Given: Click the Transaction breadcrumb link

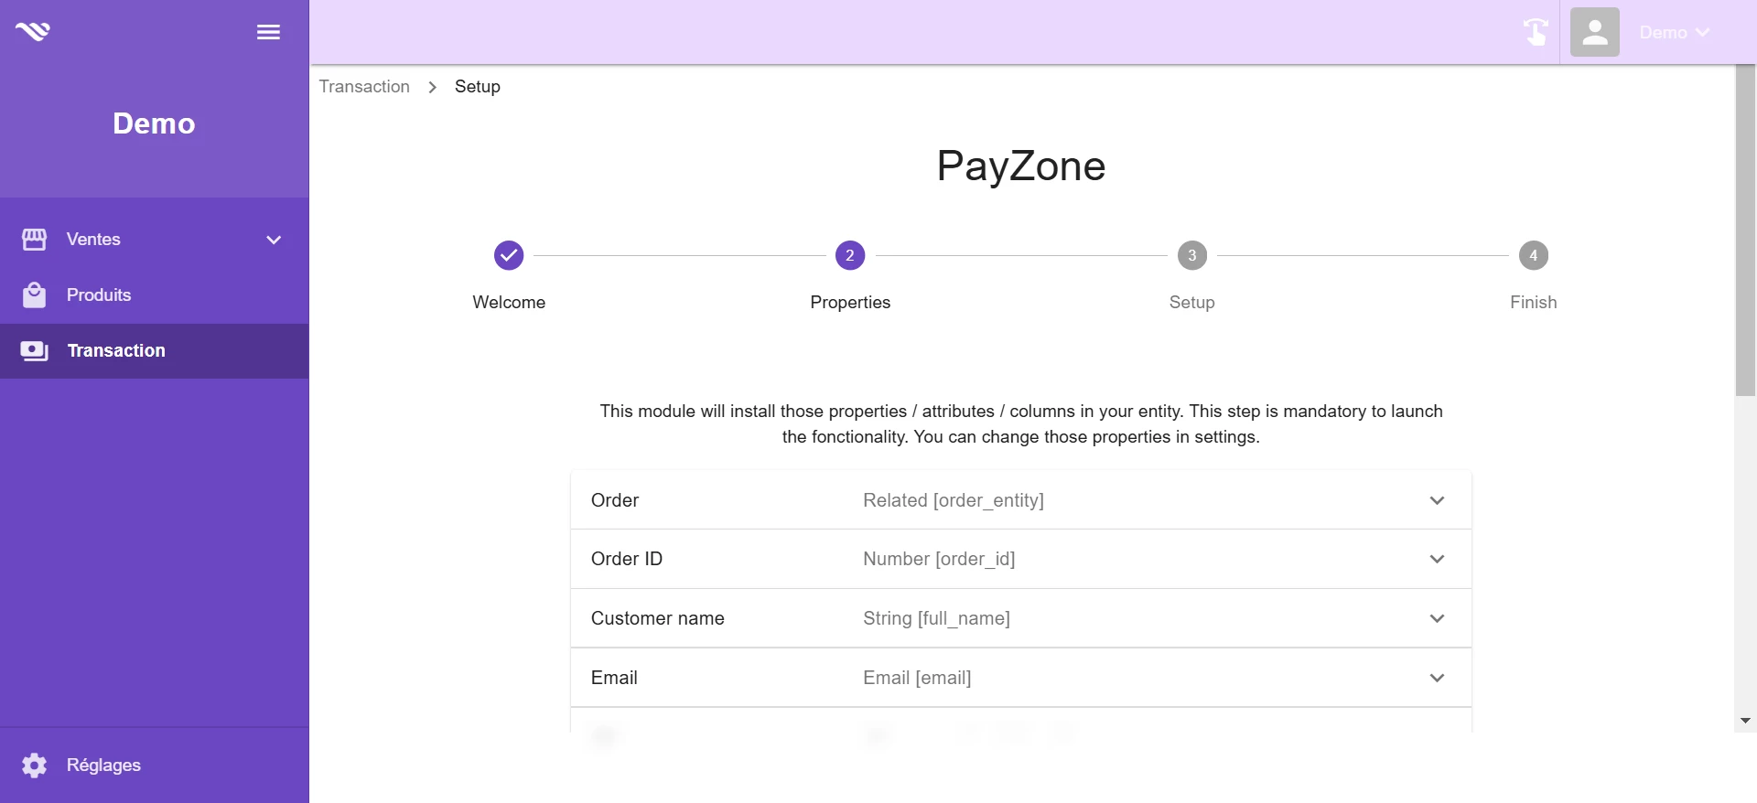Looking at the screenshot, I should tap(364, 87).
